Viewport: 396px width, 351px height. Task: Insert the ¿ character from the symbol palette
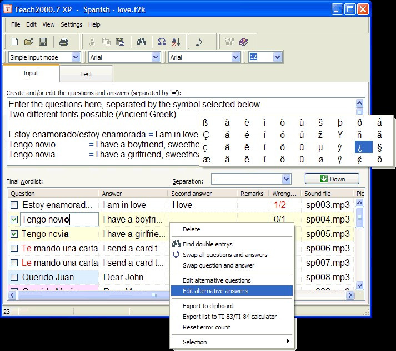coord(363,147)
